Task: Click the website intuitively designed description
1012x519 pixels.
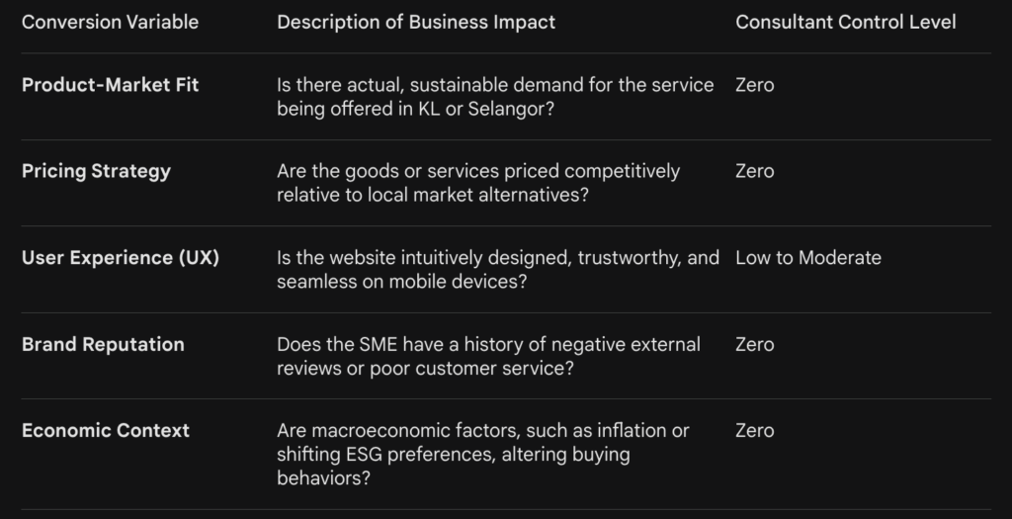Action: [x=498, y=258]
